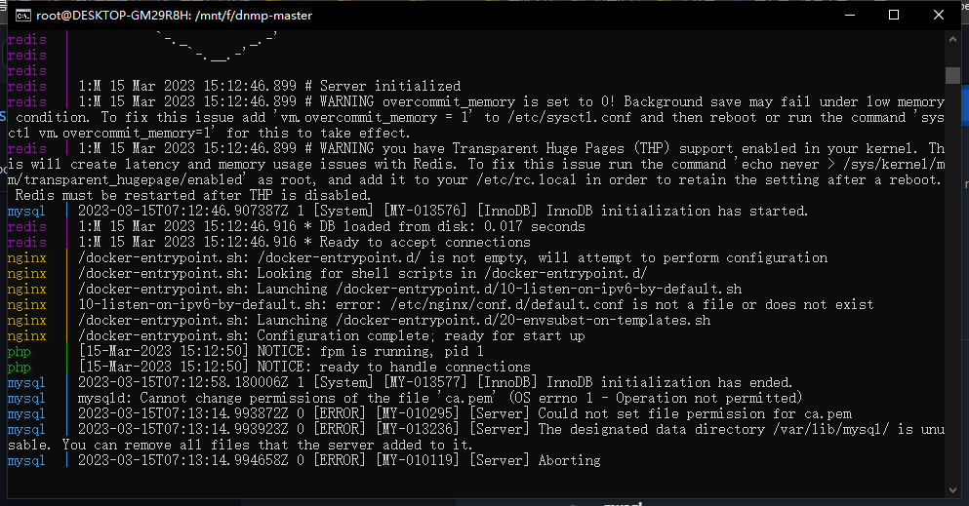Click the vertical scrollbar thumb
969x506 pixels.
pos(952,75)
